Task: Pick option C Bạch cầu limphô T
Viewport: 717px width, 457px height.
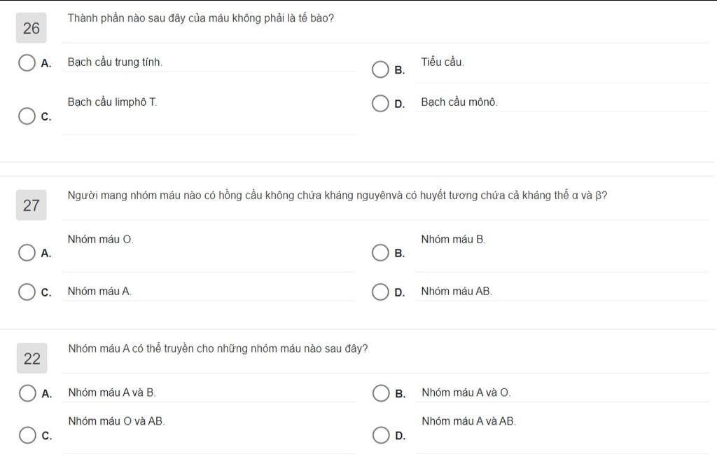Action: [x=27, y=116]
